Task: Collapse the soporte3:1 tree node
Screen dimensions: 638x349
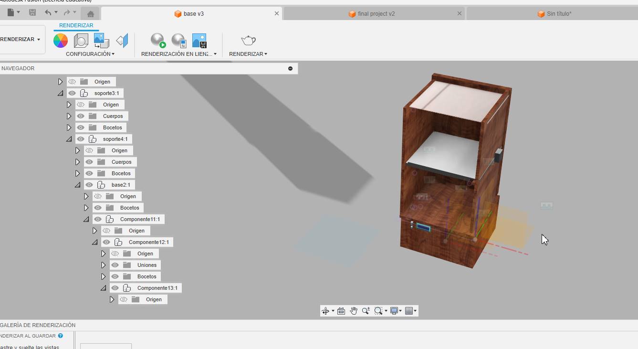Action: (60, 93)
